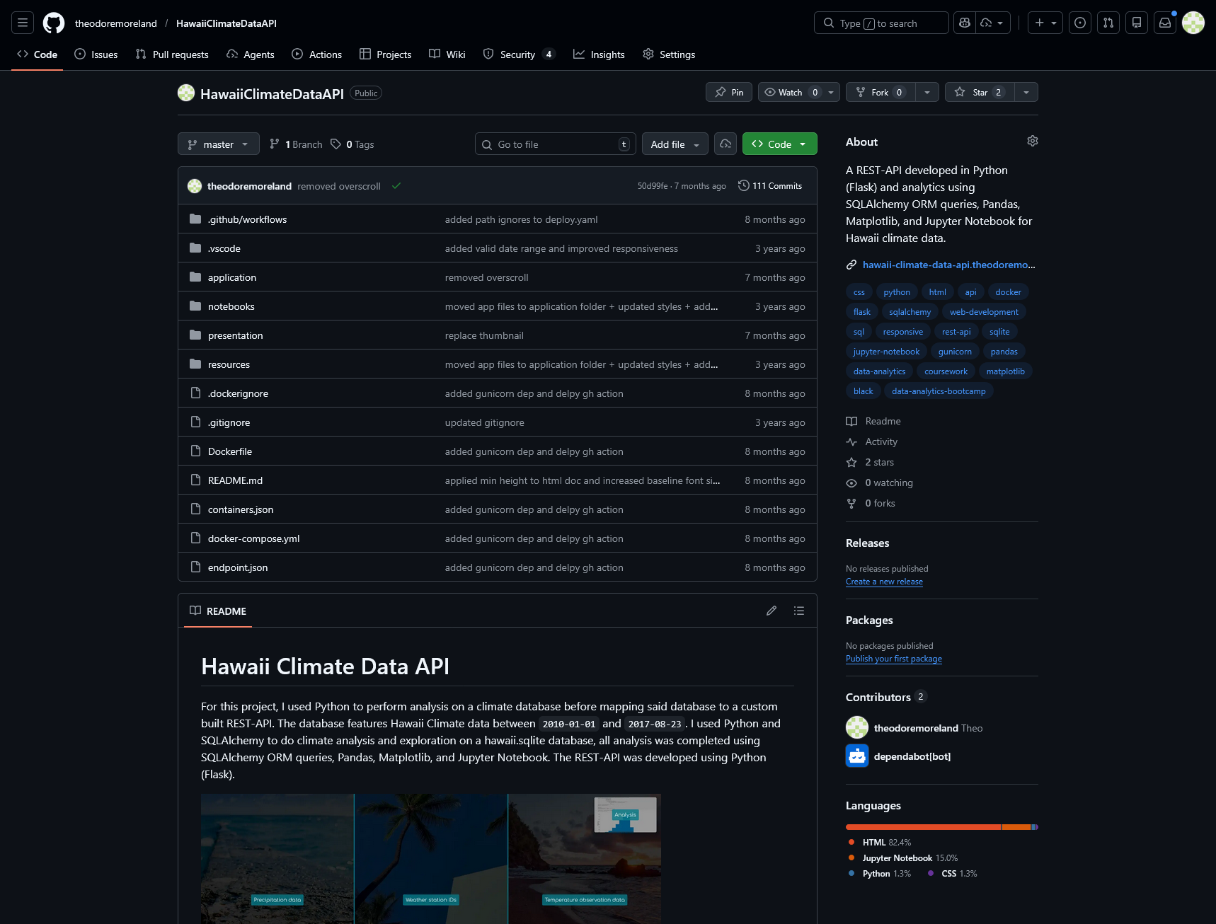This screenshot has height=924, width=1216.
Task: Edit the README with the pencil icon
Action: coord(771,611)
